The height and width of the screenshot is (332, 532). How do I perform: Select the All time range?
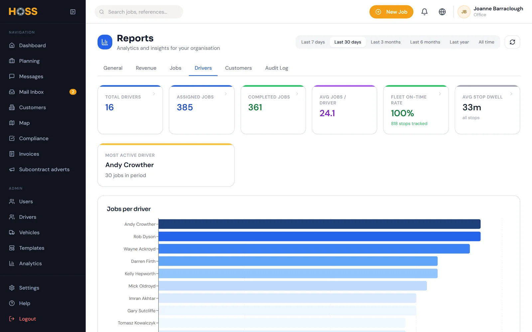click(486, 42)
